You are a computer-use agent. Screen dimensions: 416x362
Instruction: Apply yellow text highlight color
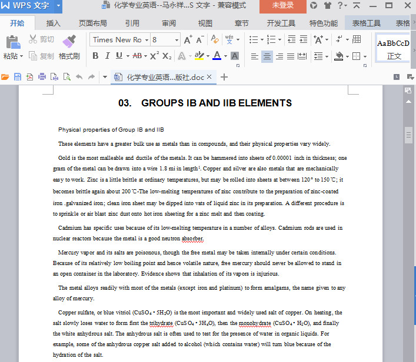pyautogui.click(x=199, y=56)
